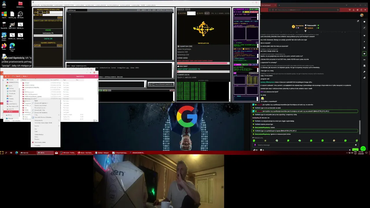Viewport: 370px width, 208px height.
Task: Open the Kick dashboard pencil edit sidebar icon
Action: (x=364, y=28)
